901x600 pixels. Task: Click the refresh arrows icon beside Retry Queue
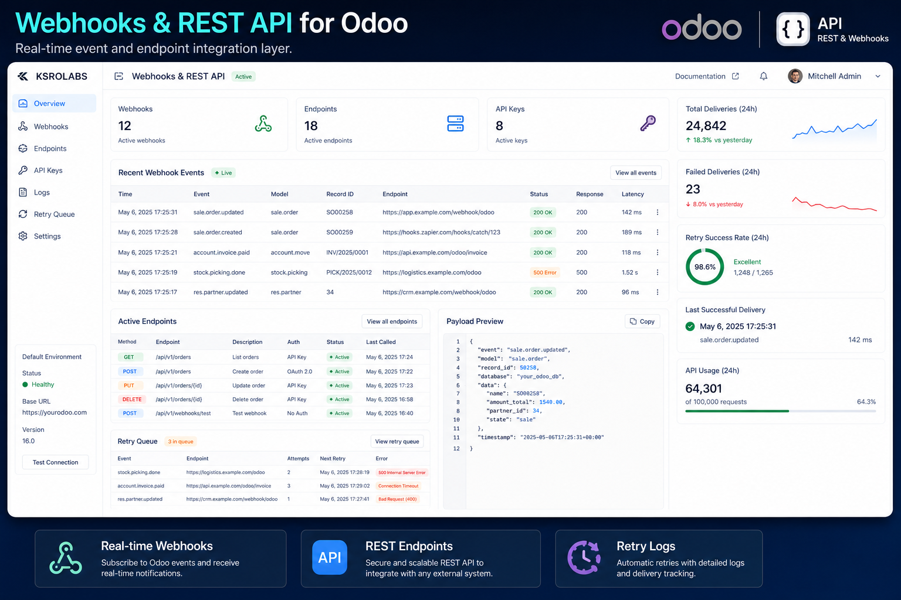point(23,214)
